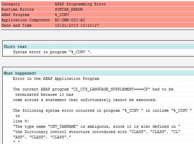The height and width of the screenshot is (144, 194).
Task: Select the statement cannot be executed line
Action: [85, 100]
